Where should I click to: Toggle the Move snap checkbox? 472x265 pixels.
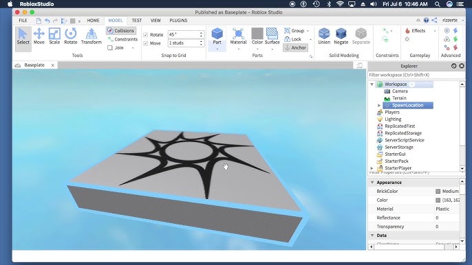(146, 43)
